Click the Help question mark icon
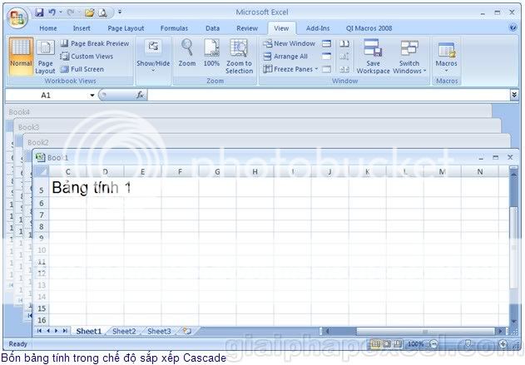Image resolution: width=525 pixels, height=365 pixels. point(513,27)
